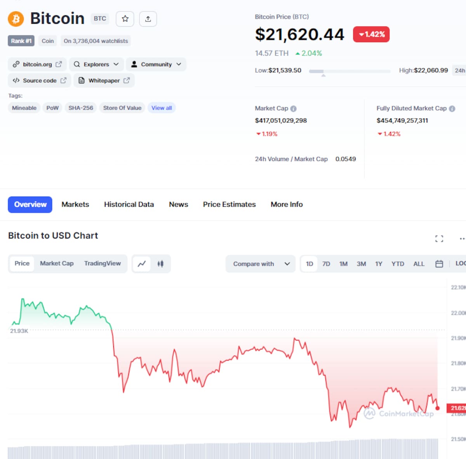
Task: Click Market Cap info icon
Action: (x=294, y=109)
